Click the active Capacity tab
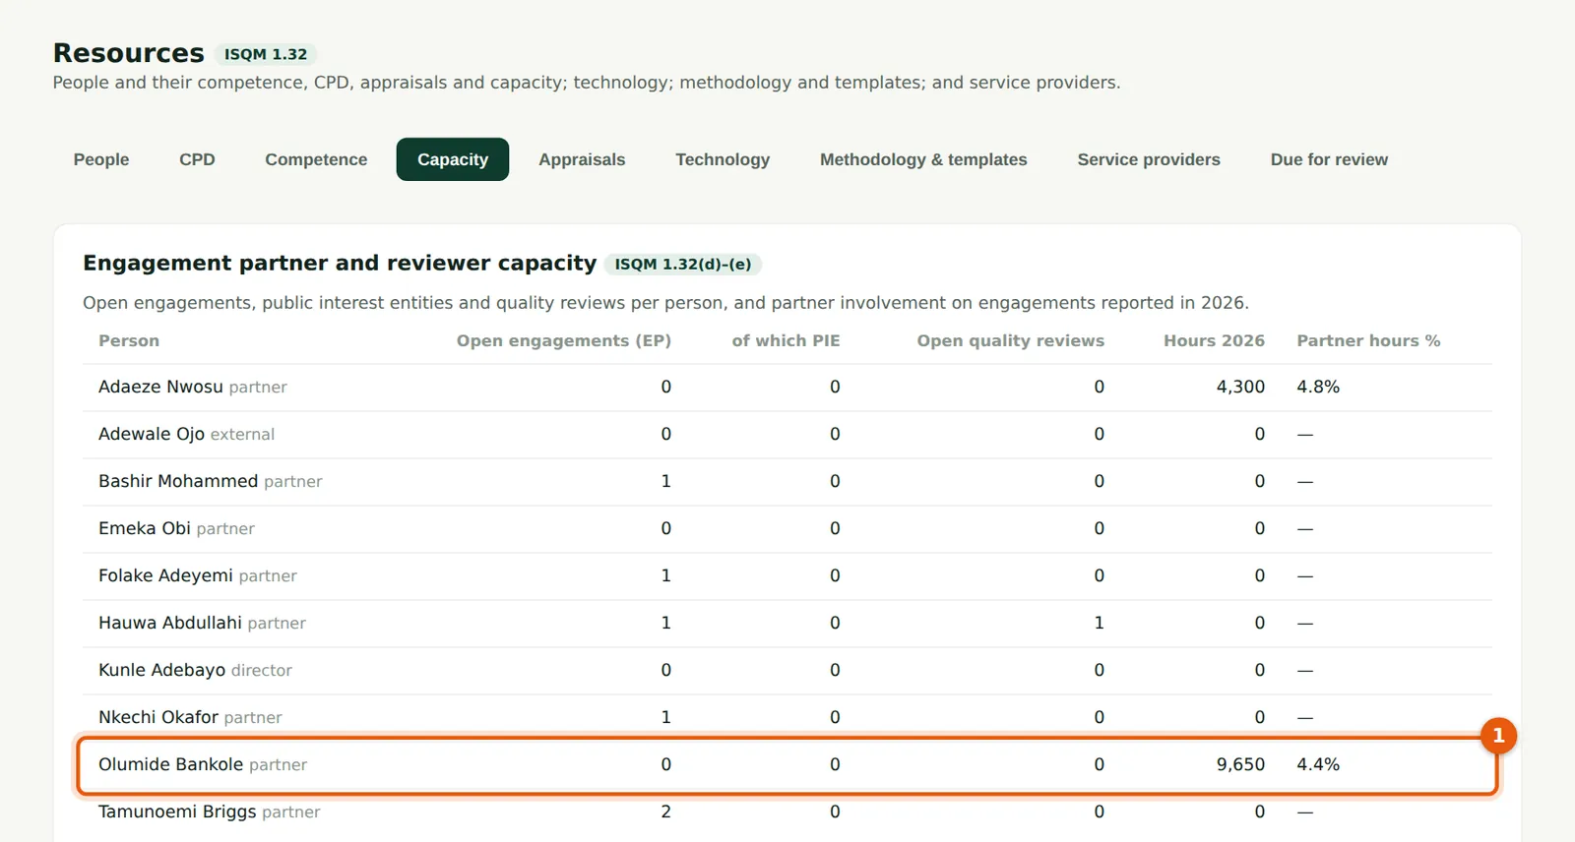Viewport: 1575px width, 842px height. coord(453,159)
